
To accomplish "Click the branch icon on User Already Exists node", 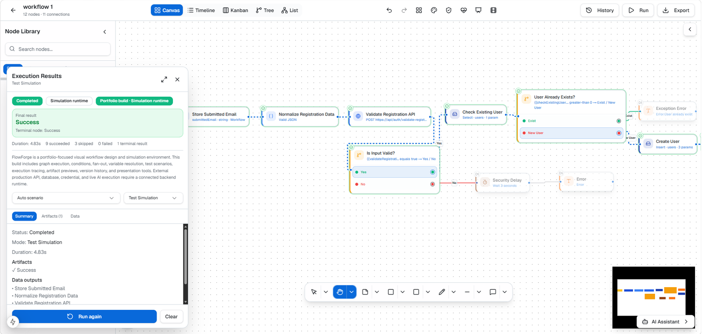I will pyautogui.click(x=526, y=99).
